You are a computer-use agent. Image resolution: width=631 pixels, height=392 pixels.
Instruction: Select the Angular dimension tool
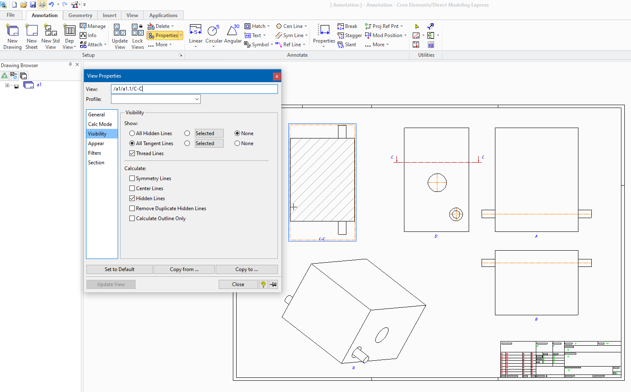(x=232, y=35)
